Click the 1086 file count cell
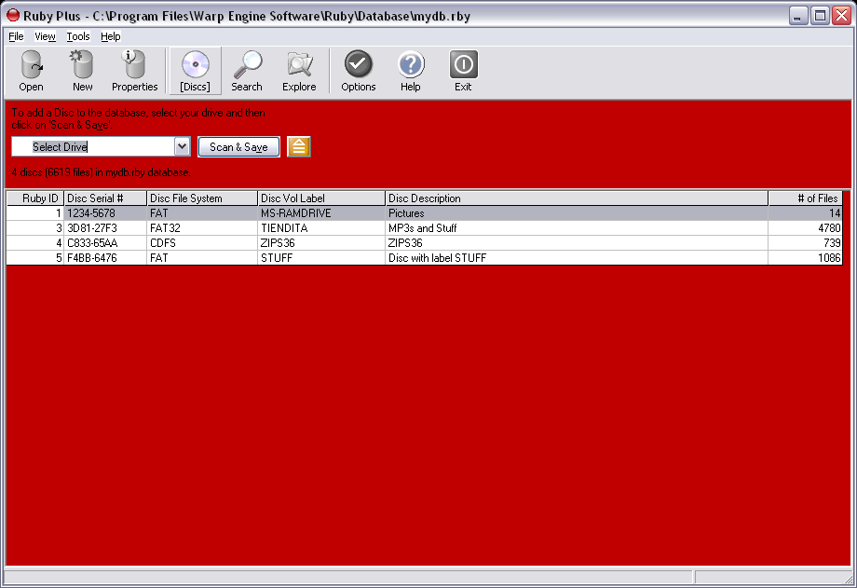 pos(805,257)
